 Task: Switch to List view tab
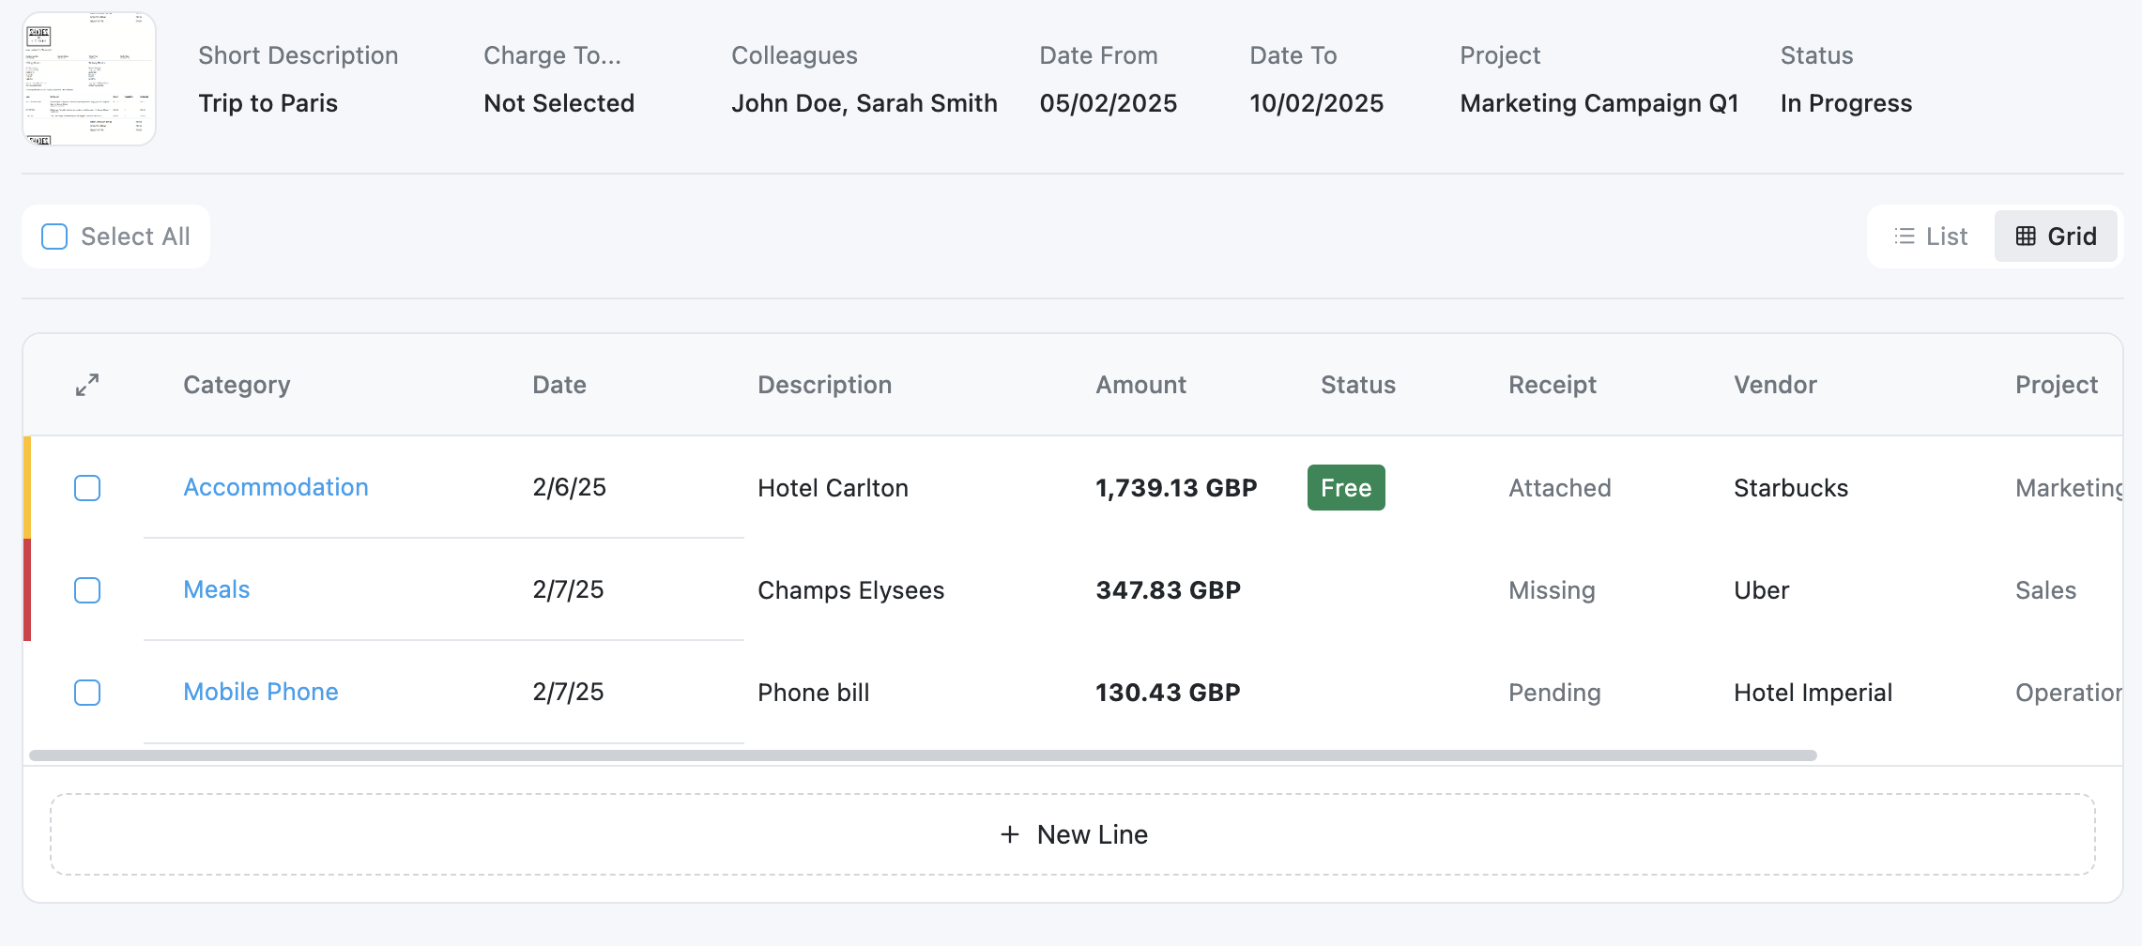(x=1932, y=236)
